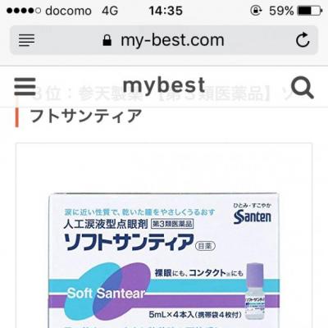The height and width of the screenshot is (328, 328).
Task: Tap the ソフトサンティア product name text
Action: click(129, 242)
